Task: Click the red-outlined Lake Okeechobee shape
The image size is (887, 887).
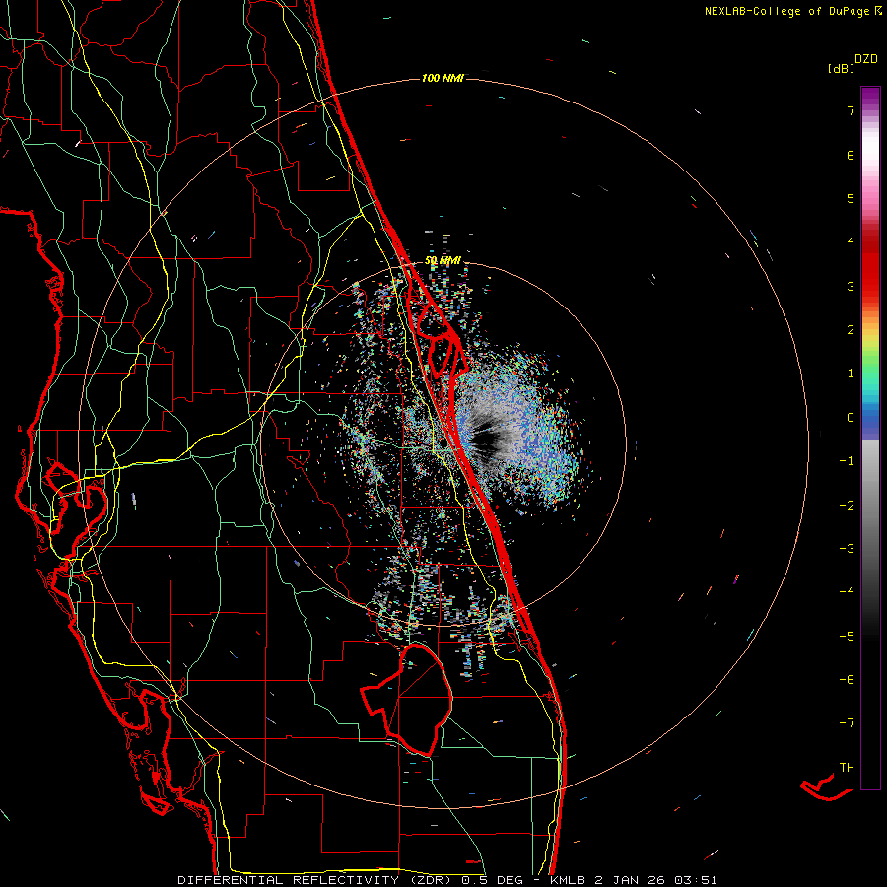Action: 406,699
